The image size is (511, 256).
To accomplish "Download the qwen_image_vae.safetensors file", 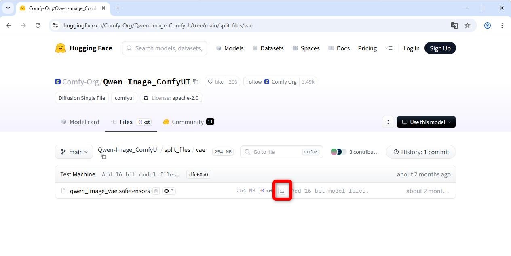I will click(282, 191).
